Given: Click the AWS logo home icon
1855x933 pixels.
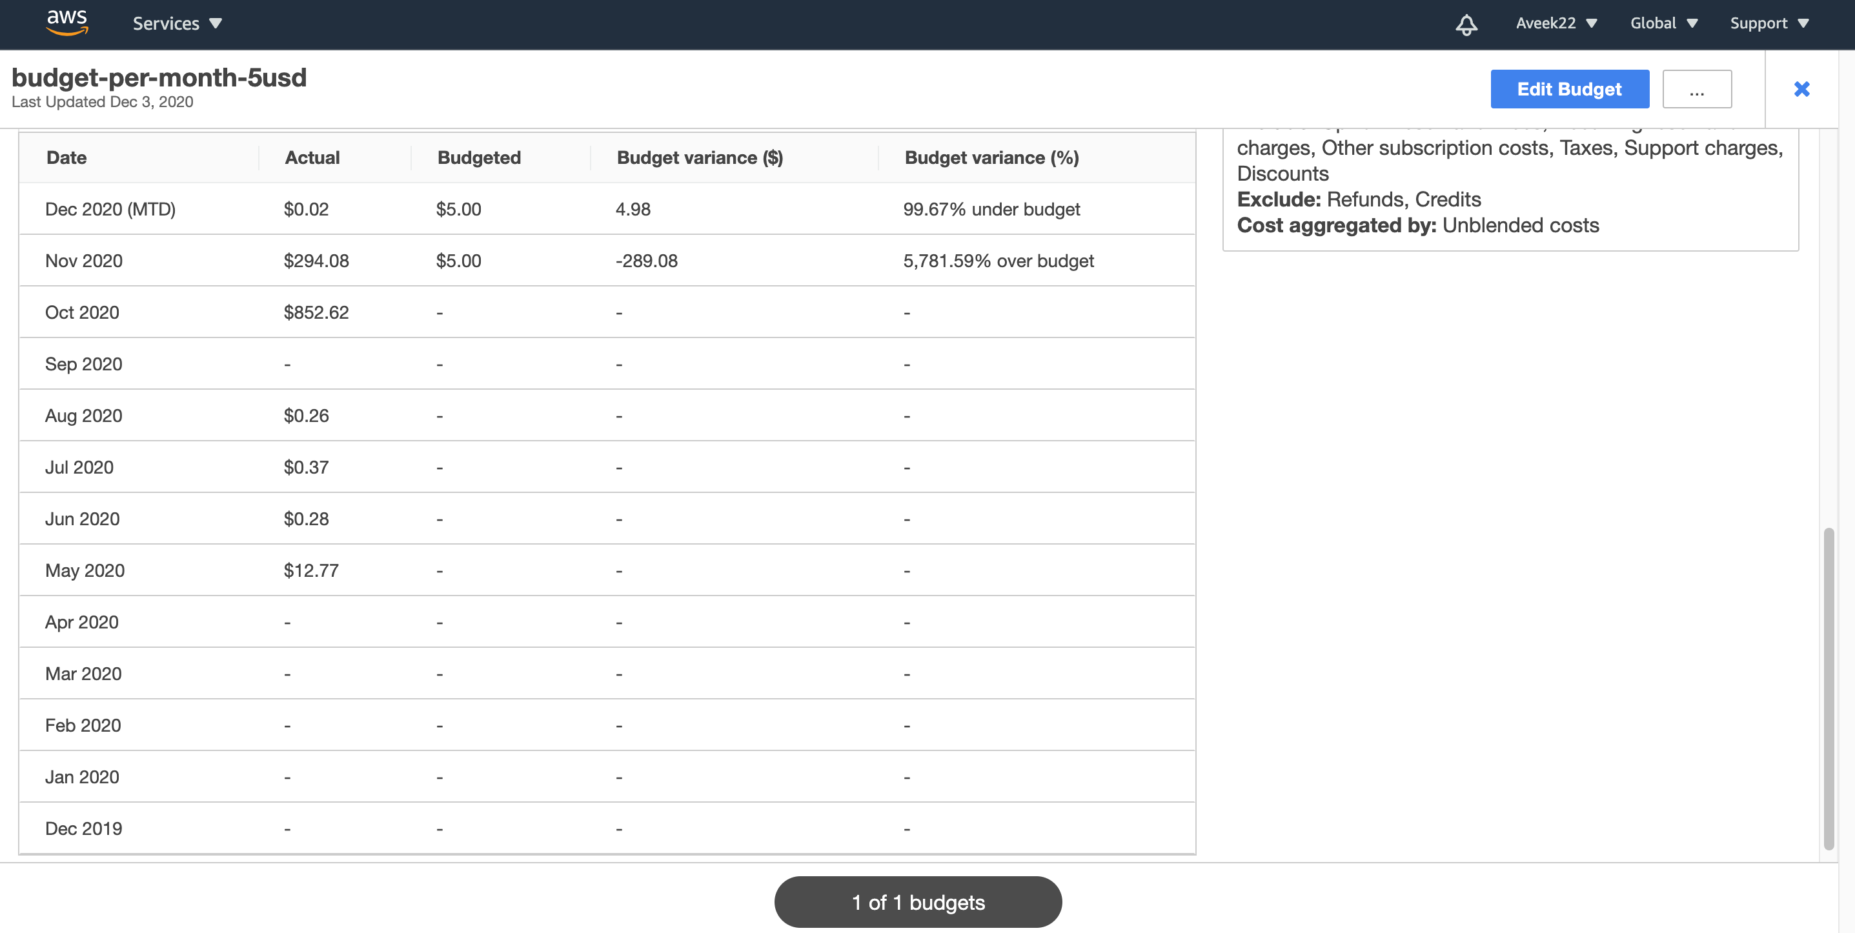Looking at the screenshot, I should (x=66, y=23).
